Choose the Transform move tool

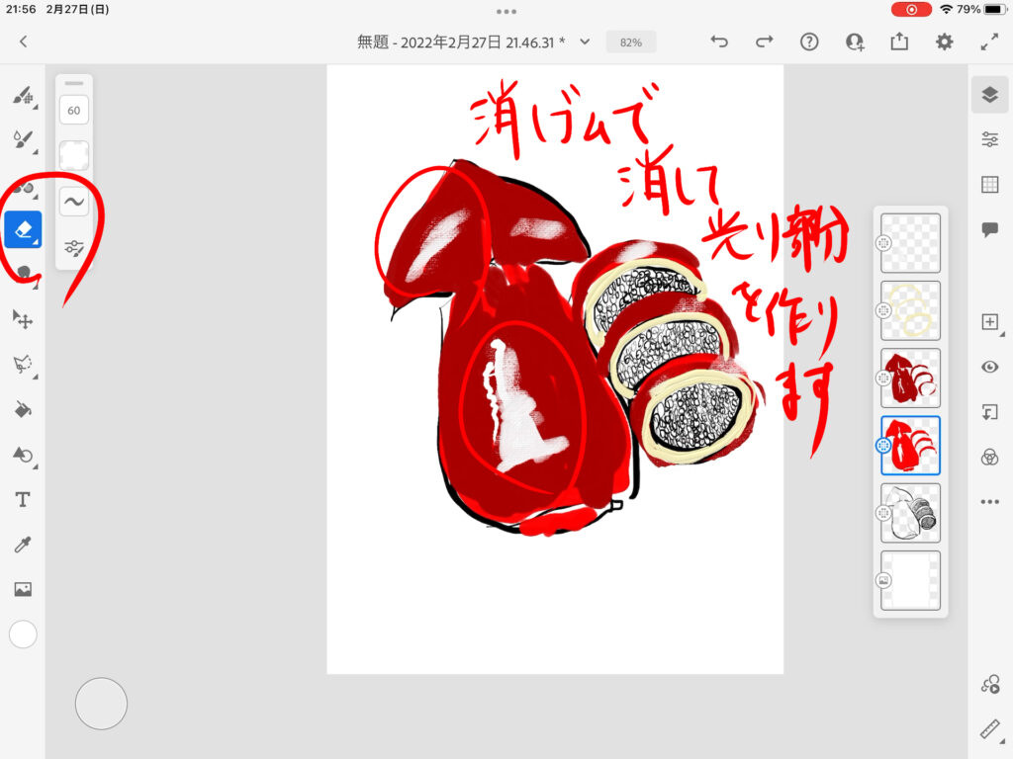(x=23, y=319)
